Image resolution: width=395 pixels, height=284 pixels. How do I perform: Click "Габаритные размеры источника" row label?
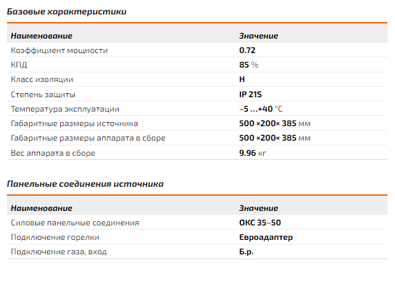(x=75, y=123)
